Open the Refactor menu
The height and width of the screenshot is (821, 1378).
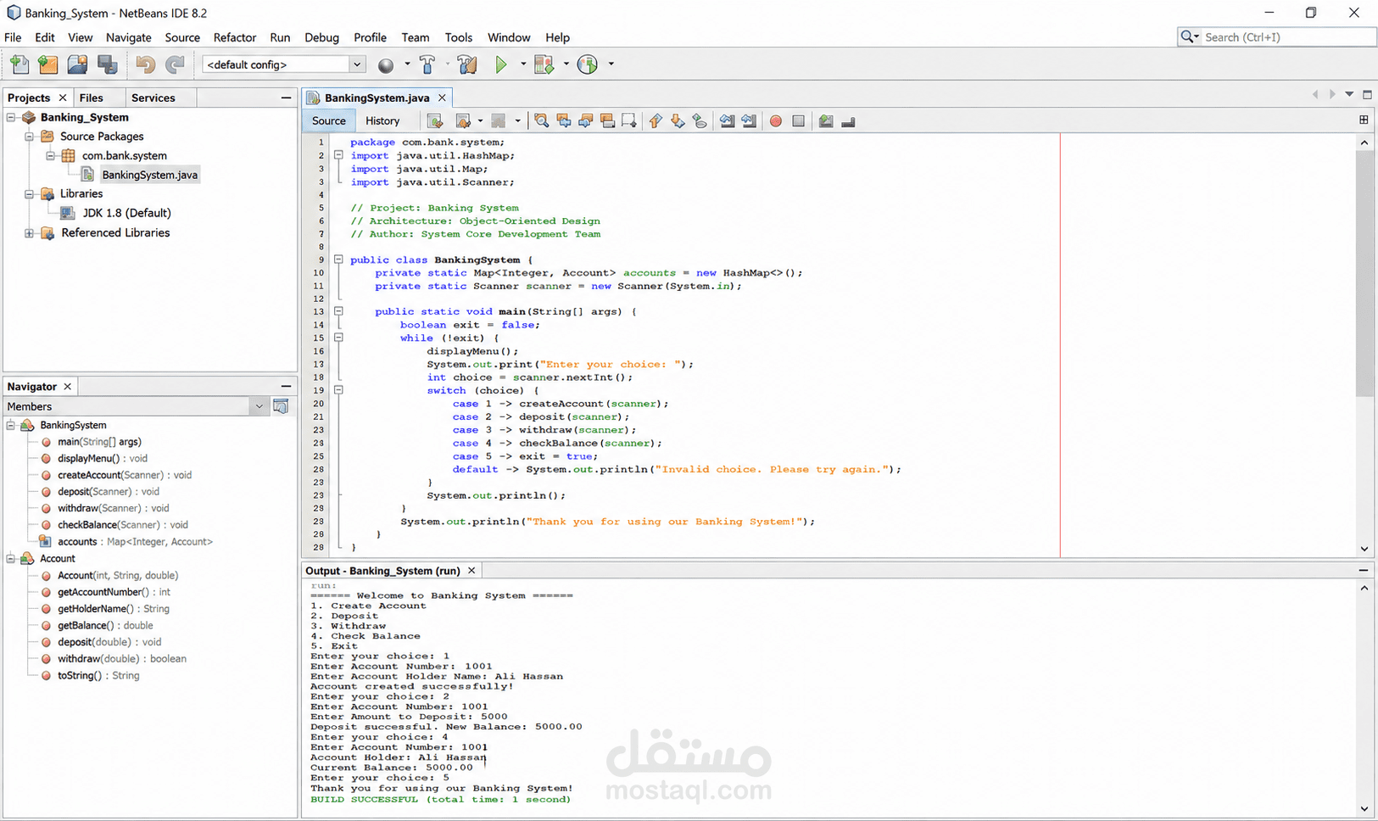(235, 37)
